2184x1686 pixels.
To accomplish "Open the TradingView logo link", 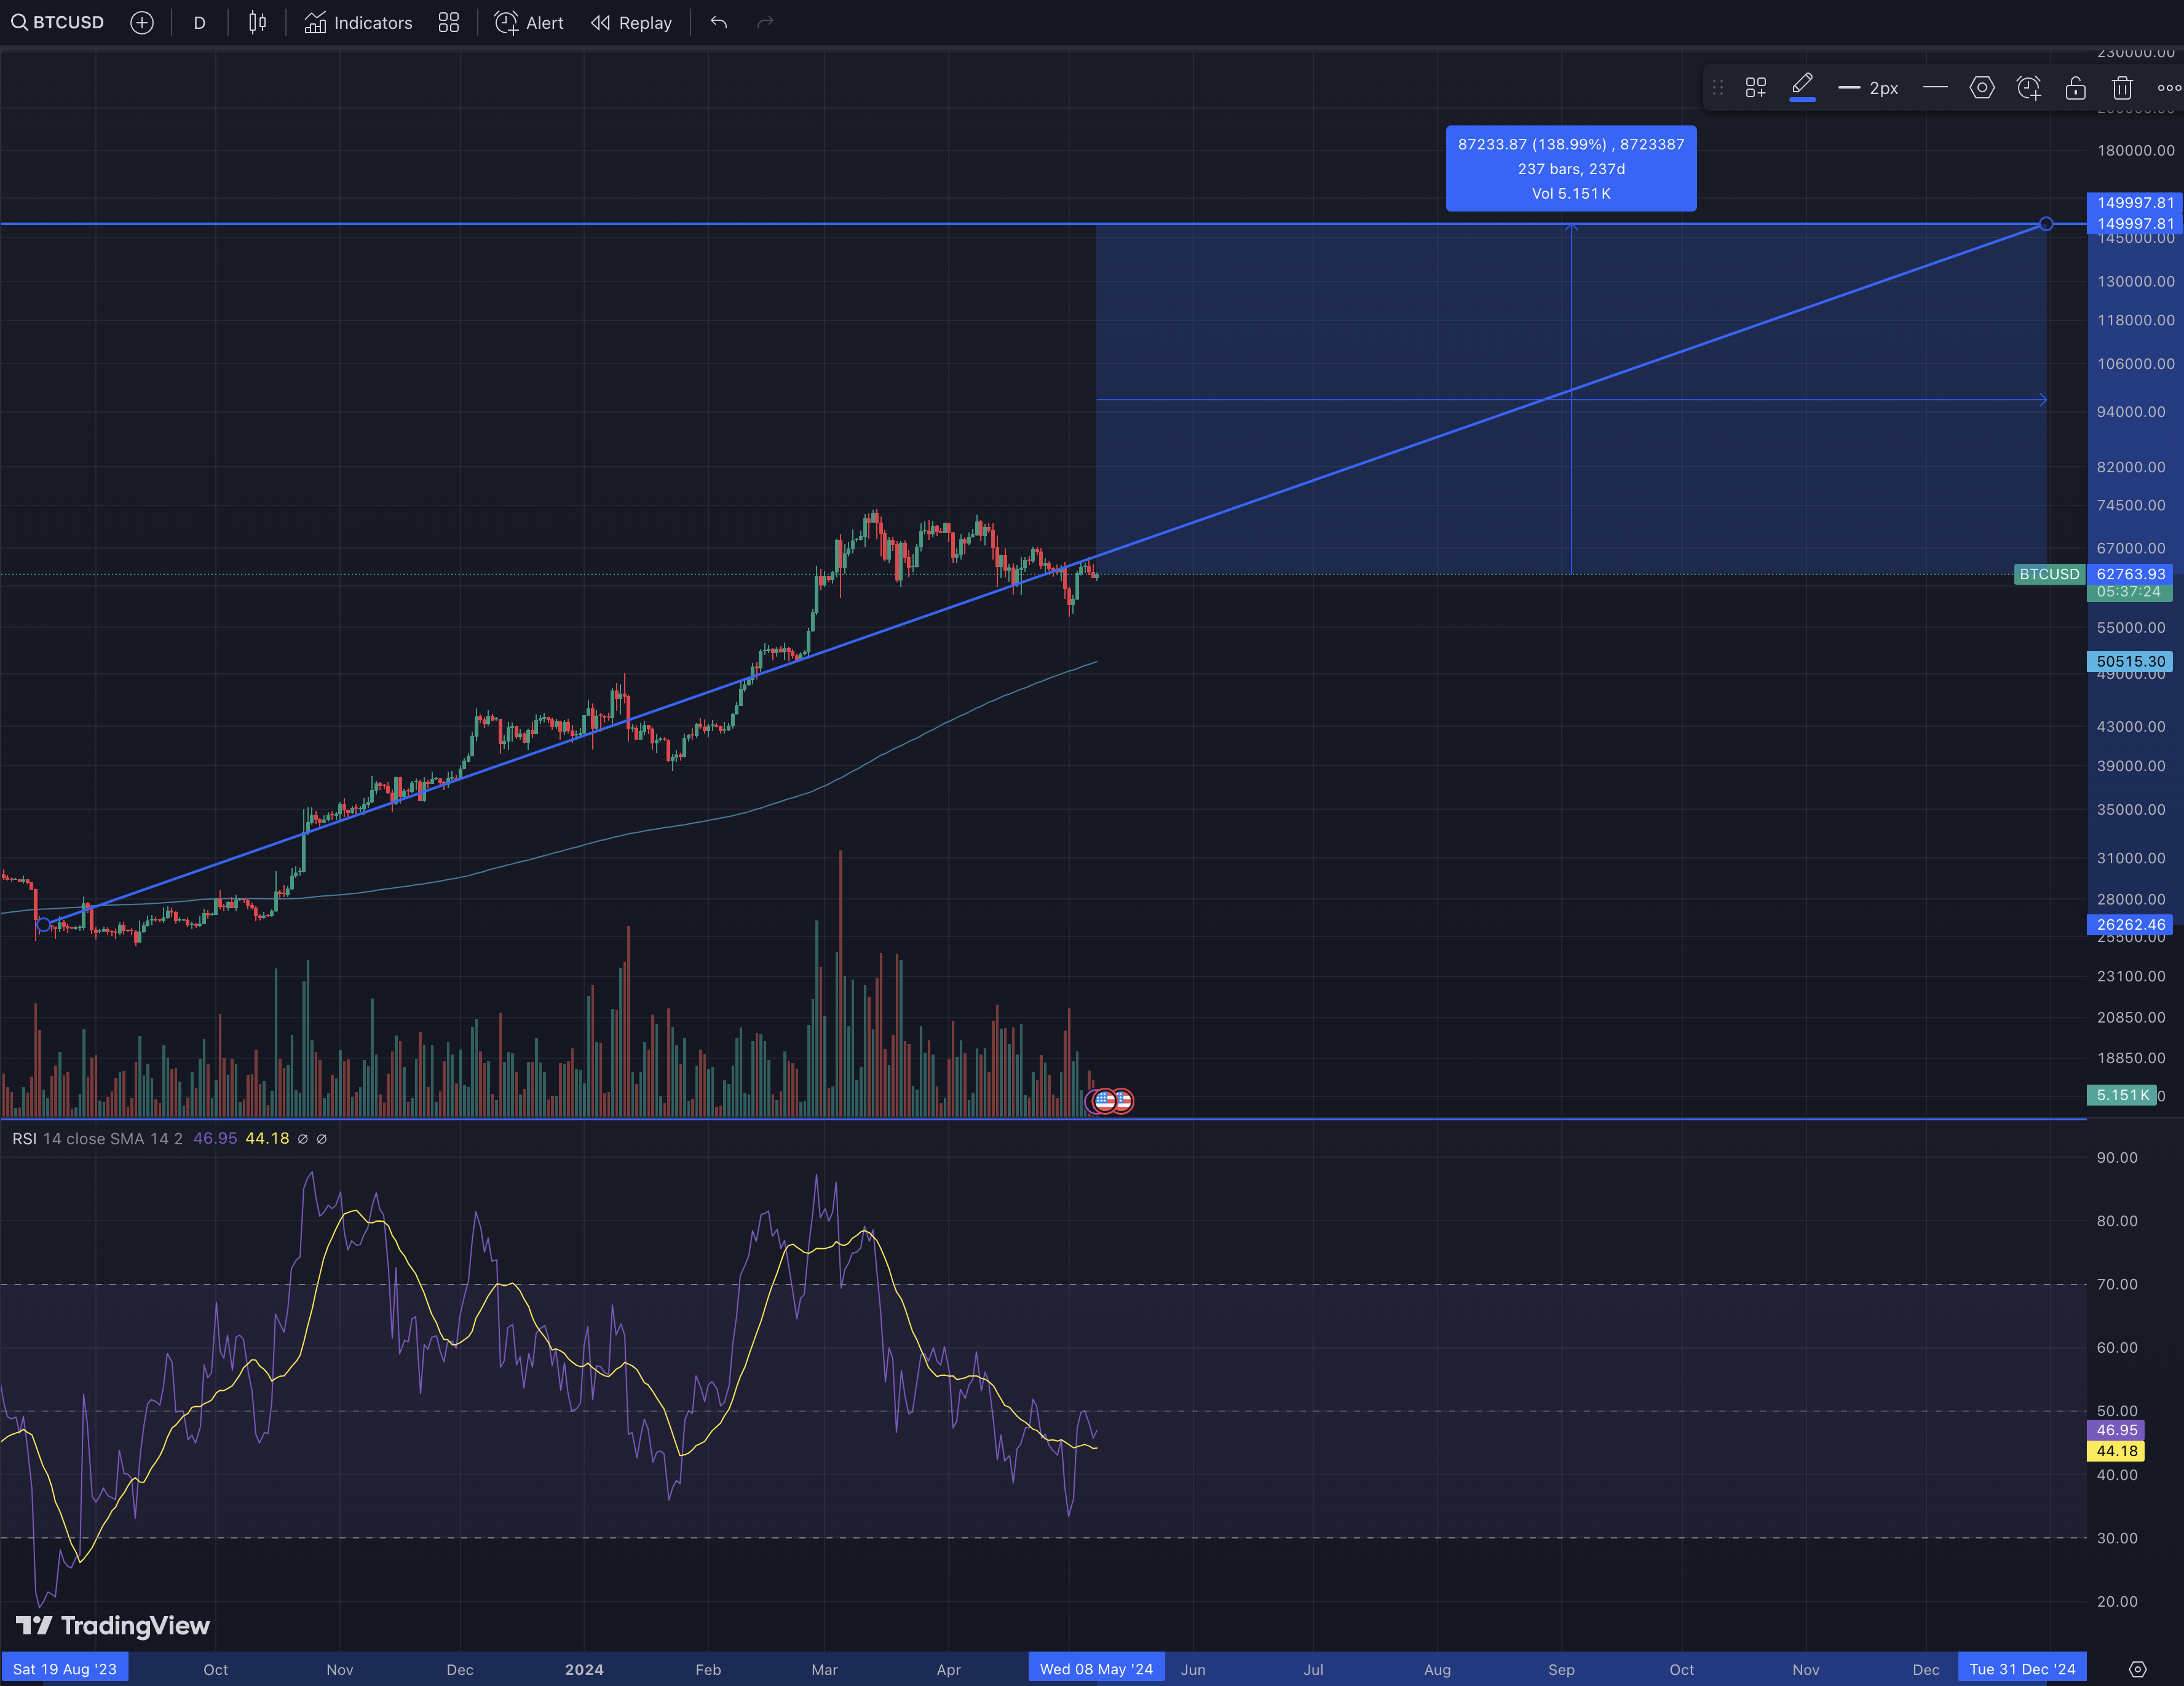I will point(113,1626).
